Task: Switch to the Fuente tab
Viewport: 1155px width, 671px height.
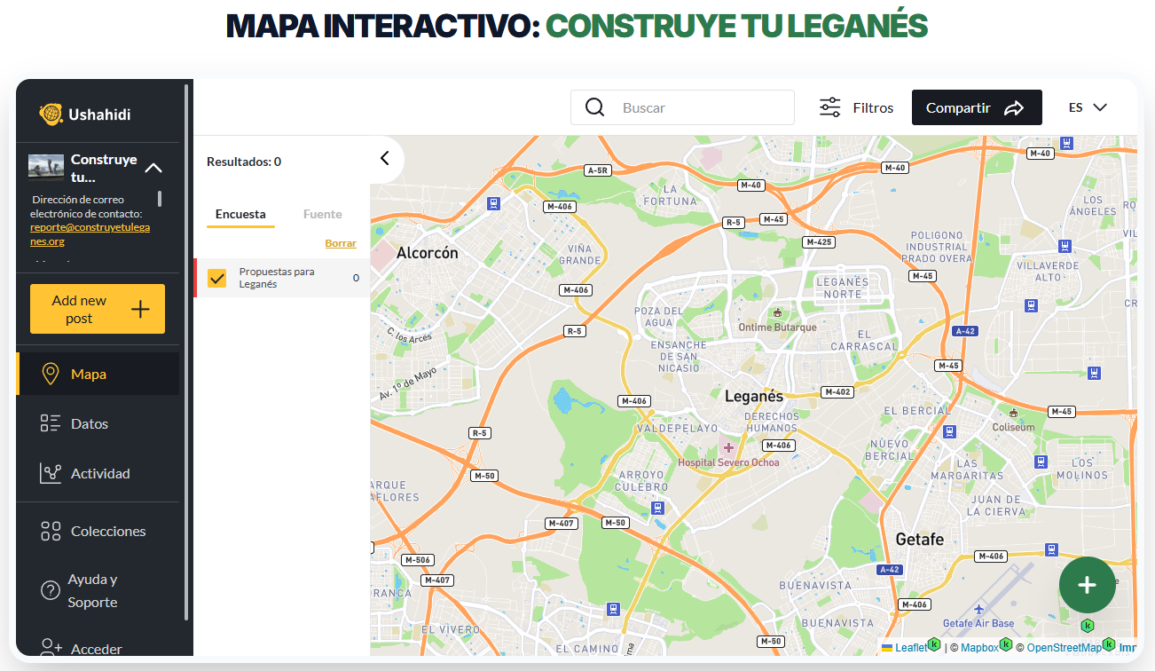Action: click(x=323, y=214)
